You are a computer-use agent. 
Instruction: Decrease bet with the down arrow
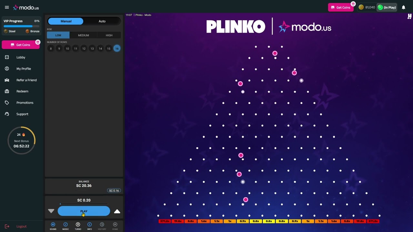click(x=51, y=211)
